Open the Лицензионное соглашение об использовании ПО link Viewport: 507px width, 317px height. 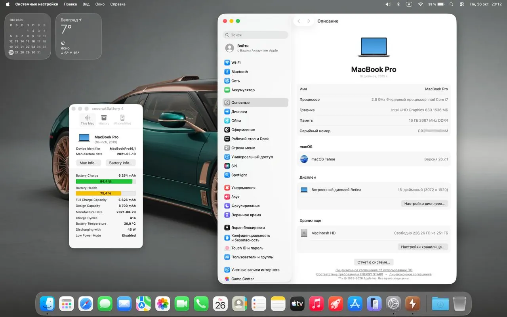(x=374, y=270)
